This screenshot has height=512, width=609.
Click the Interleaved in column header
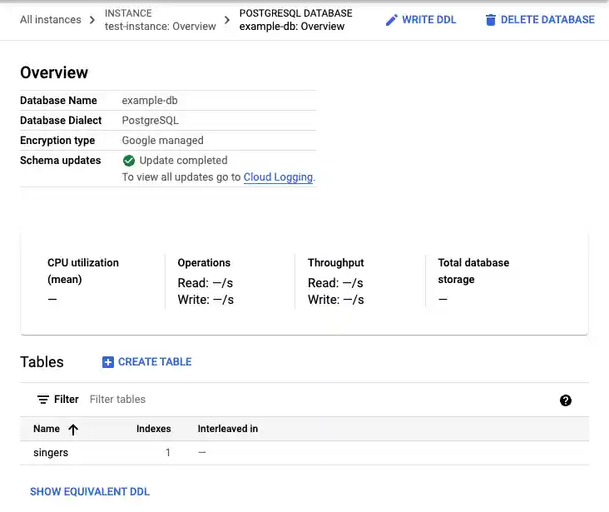pos(227,429)
